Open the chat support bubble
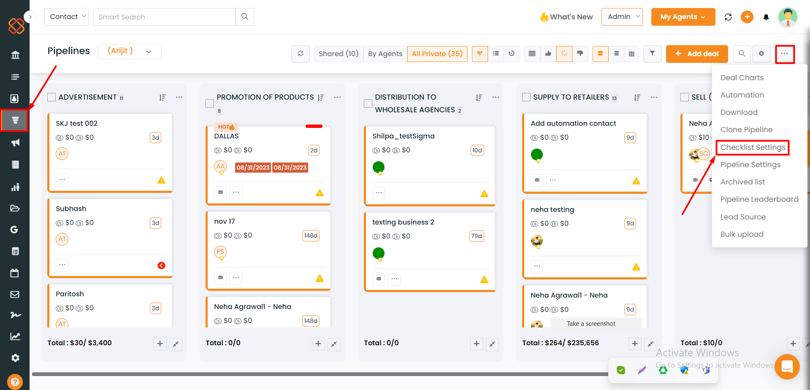The image size is (810, 390). [787, 367]
